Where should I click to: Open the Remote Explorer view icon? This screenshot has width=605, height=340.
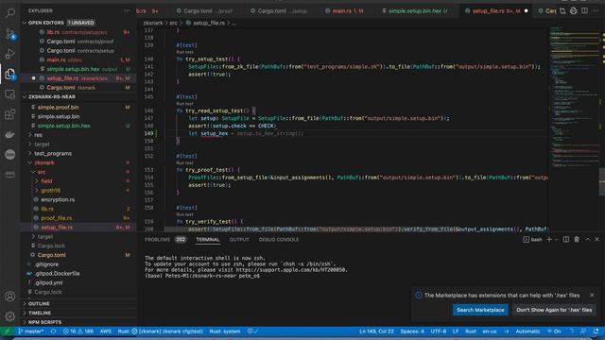[10, 94]
